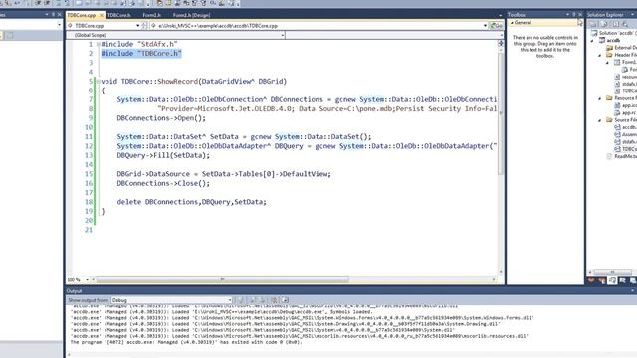The width and height of the screenshot is (637, 358).
Task: Click the Header Files folder icon
Action: (x=609, y=55)
